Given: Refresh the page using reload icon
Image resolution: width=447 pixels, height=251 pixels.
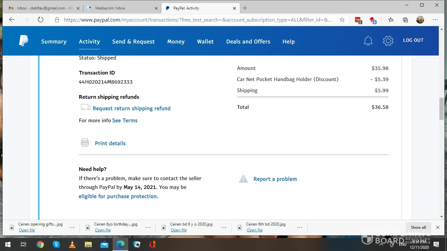Looking at the screenshot, I should click(x=41, y=20).
